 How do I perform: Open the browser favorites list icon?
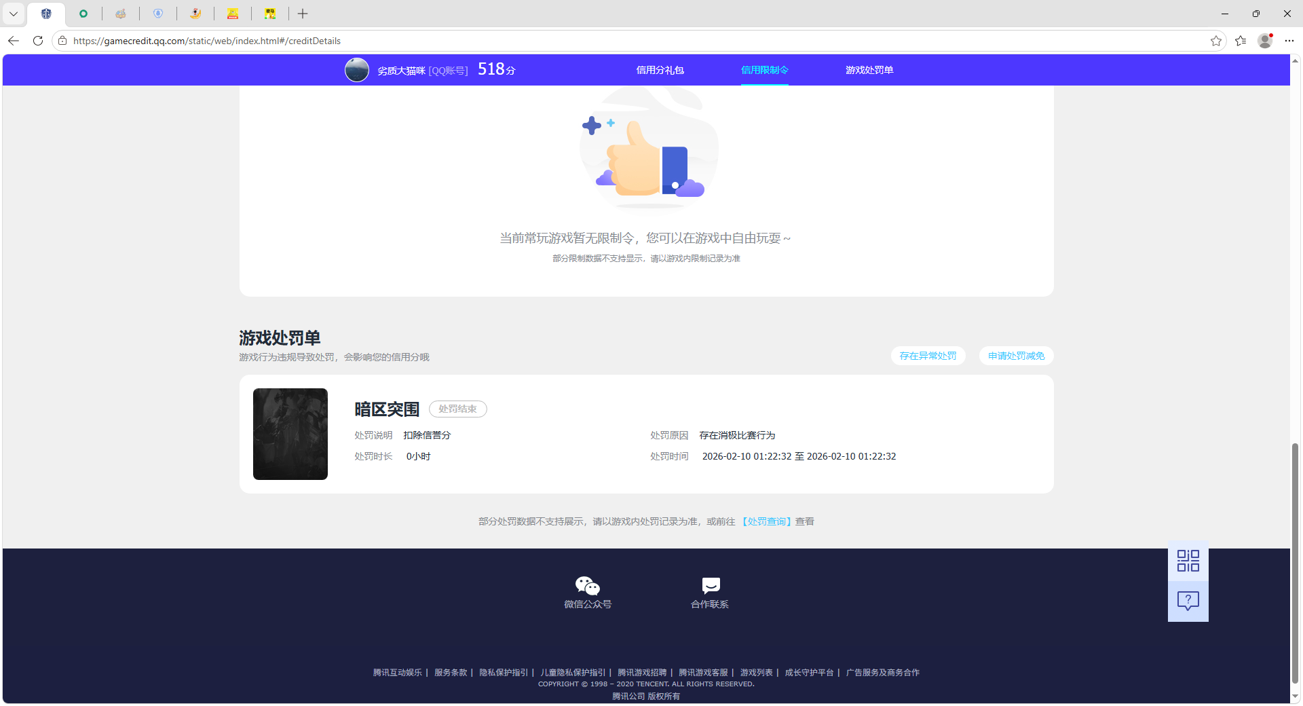click(1241, 41)
